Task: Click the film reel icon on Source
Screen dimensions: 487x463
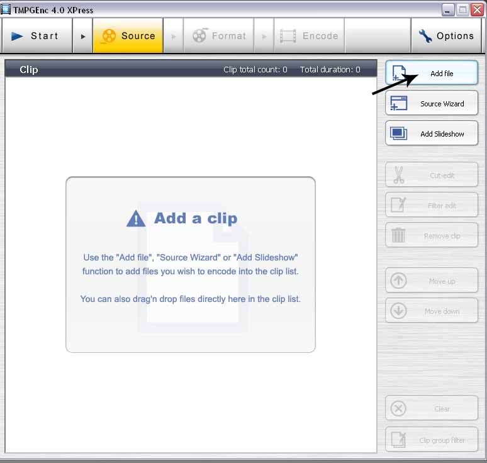Action: click(x=109, y=36)
